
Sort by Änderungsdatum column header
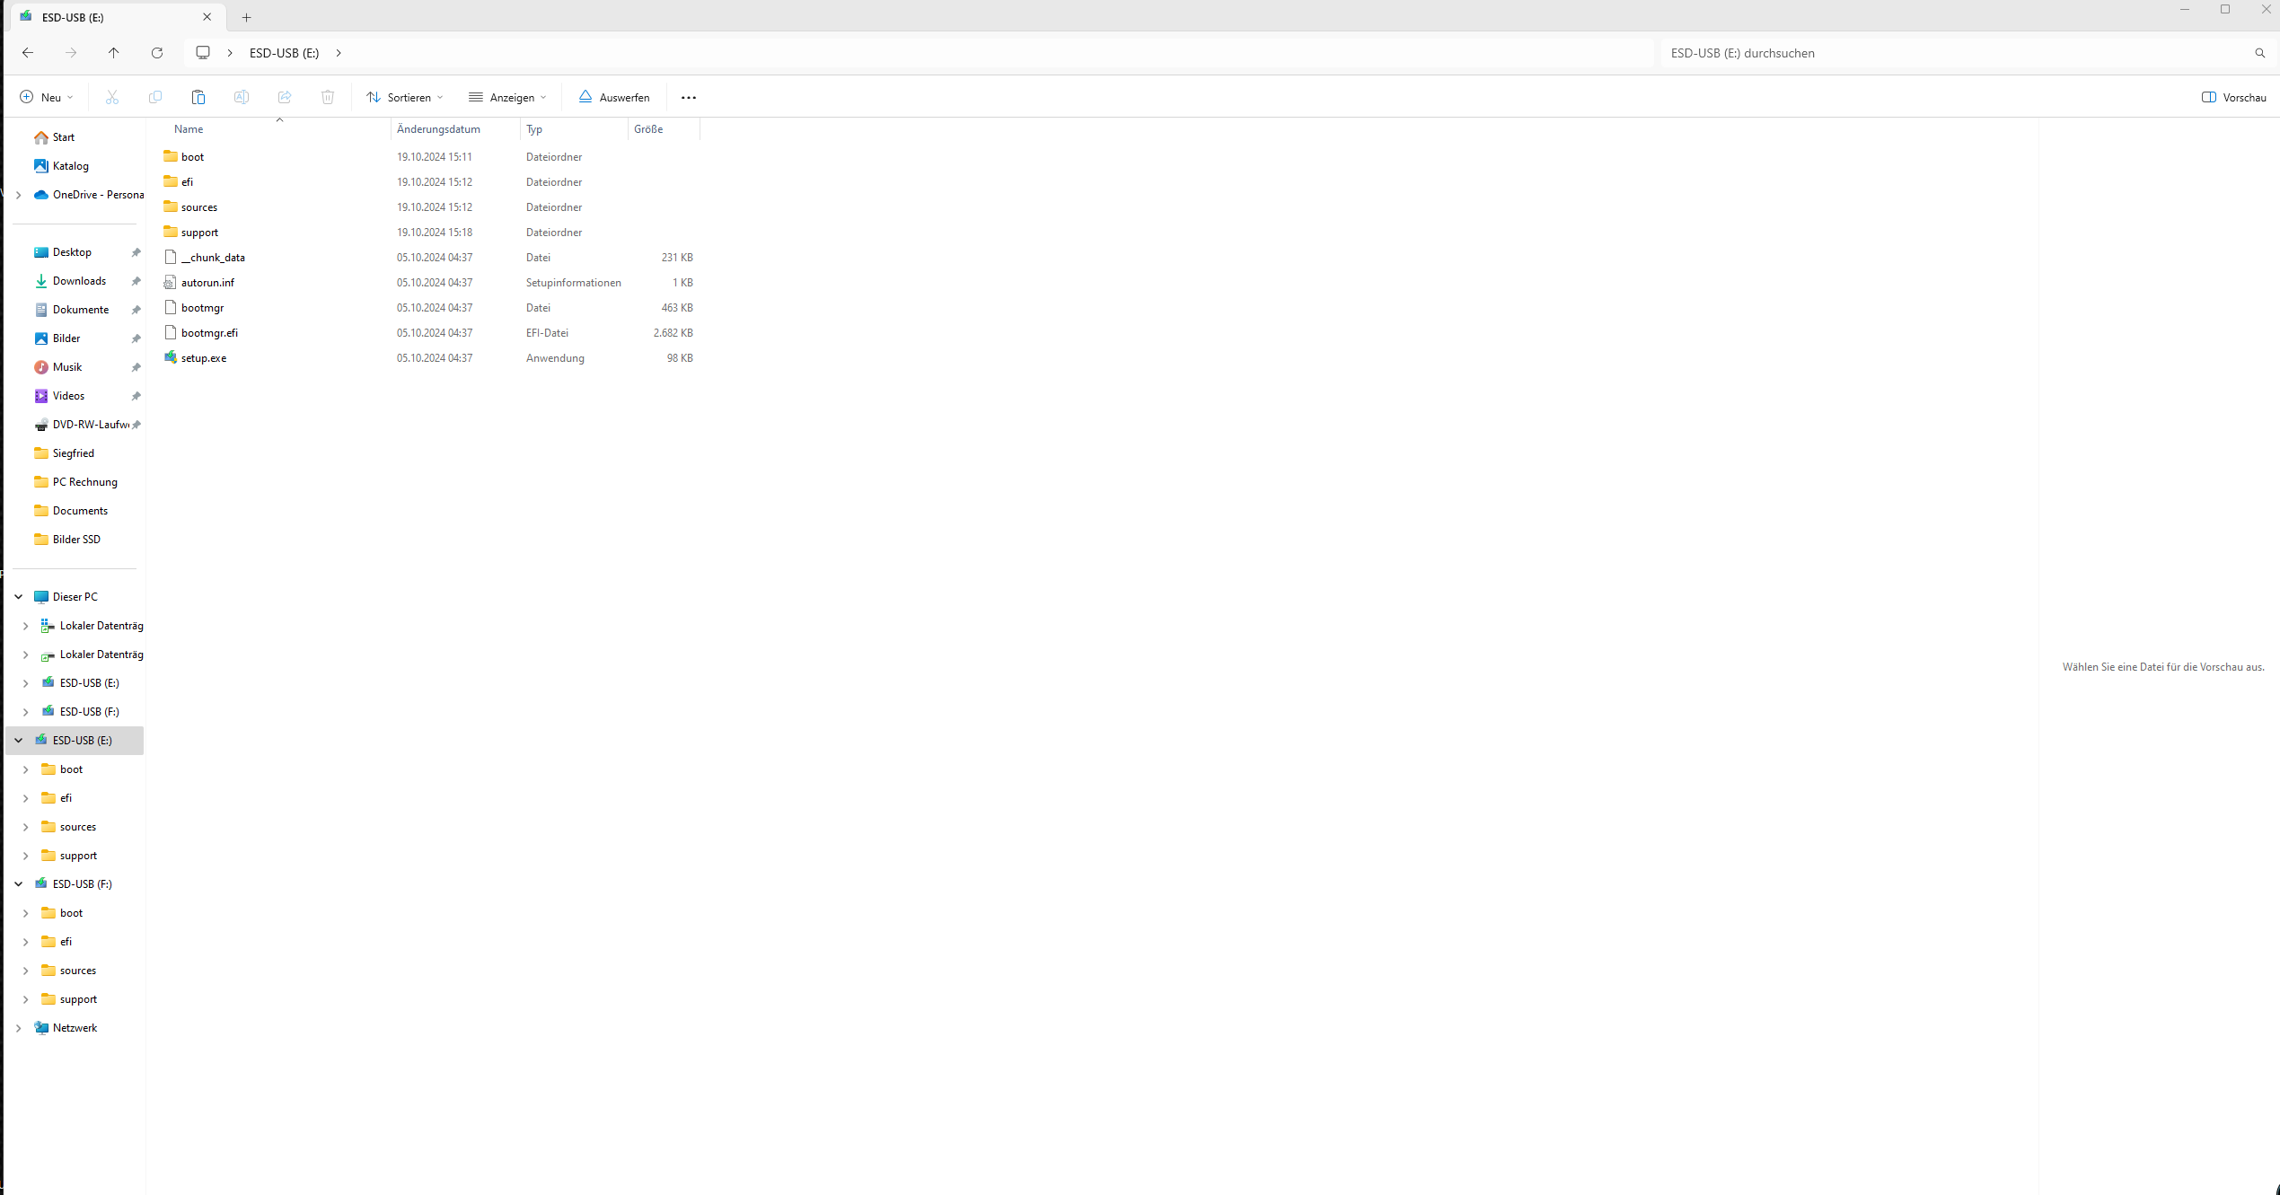(438, 129)
